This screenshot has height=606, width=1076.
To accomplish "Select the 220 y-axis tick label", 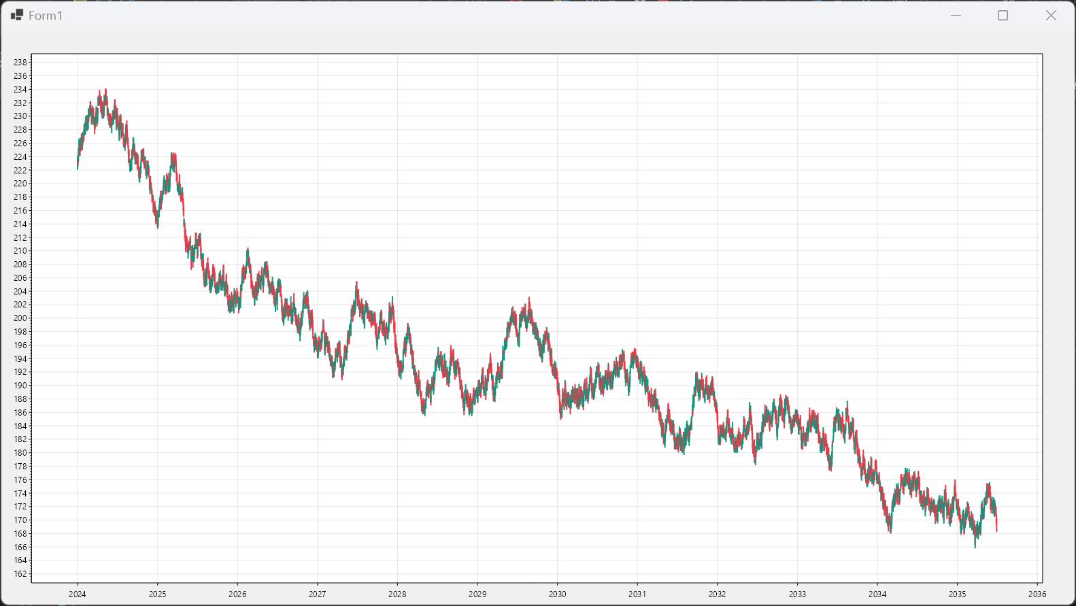I will click(x=20, y=184).
